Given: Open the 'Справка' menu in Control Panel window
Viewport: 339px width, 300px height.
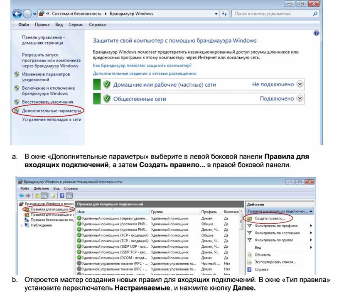Looking at the screenshot, I should point(97,24).
